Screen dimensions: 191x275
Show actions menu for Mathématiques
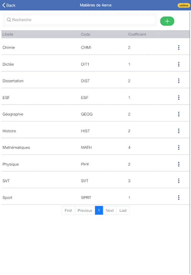click(178, 148)
